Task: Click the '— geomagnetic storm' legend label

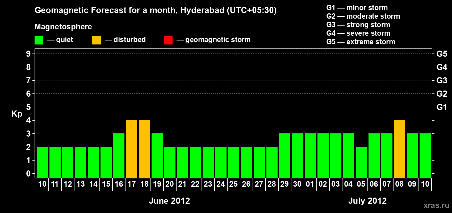Action: tap(214, 40)
